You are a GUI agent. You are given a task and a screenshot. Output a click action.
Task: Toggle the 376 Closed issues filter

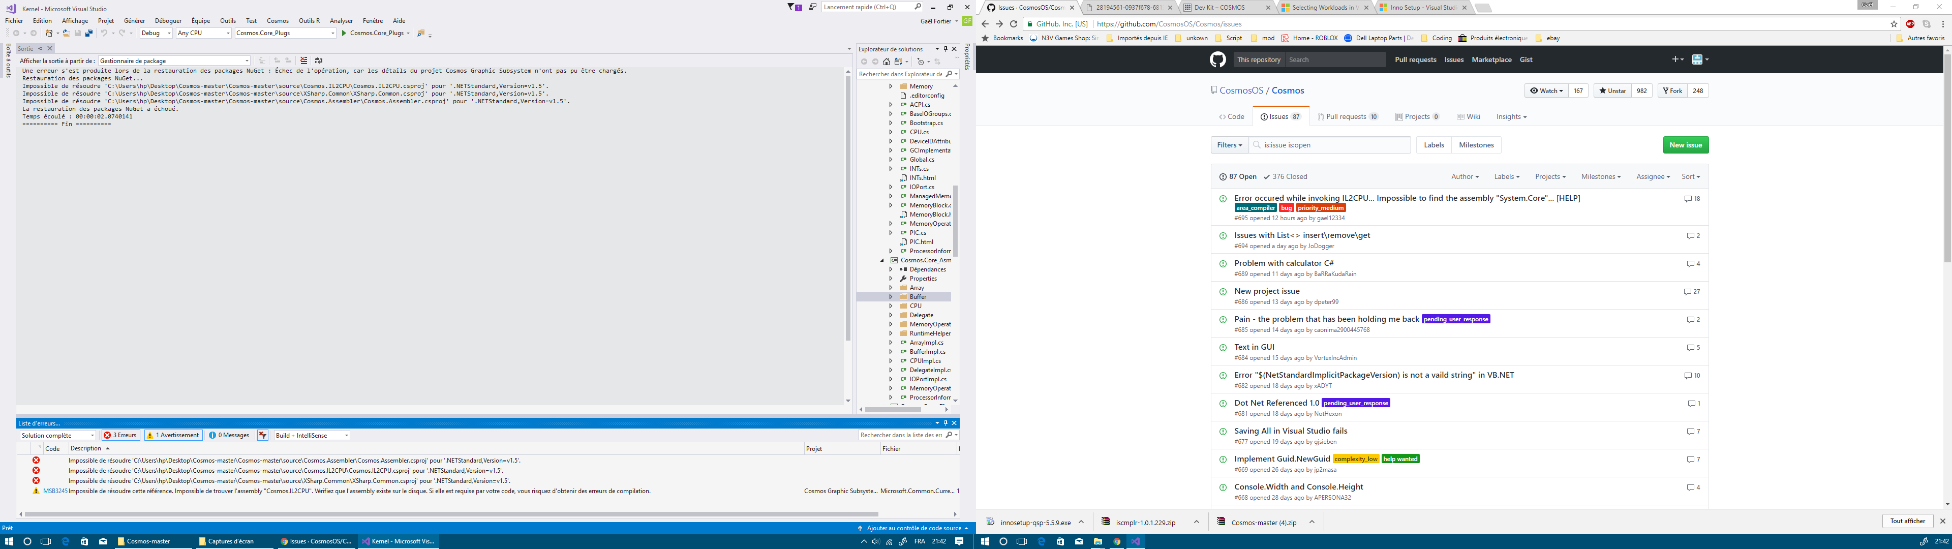1285,177
